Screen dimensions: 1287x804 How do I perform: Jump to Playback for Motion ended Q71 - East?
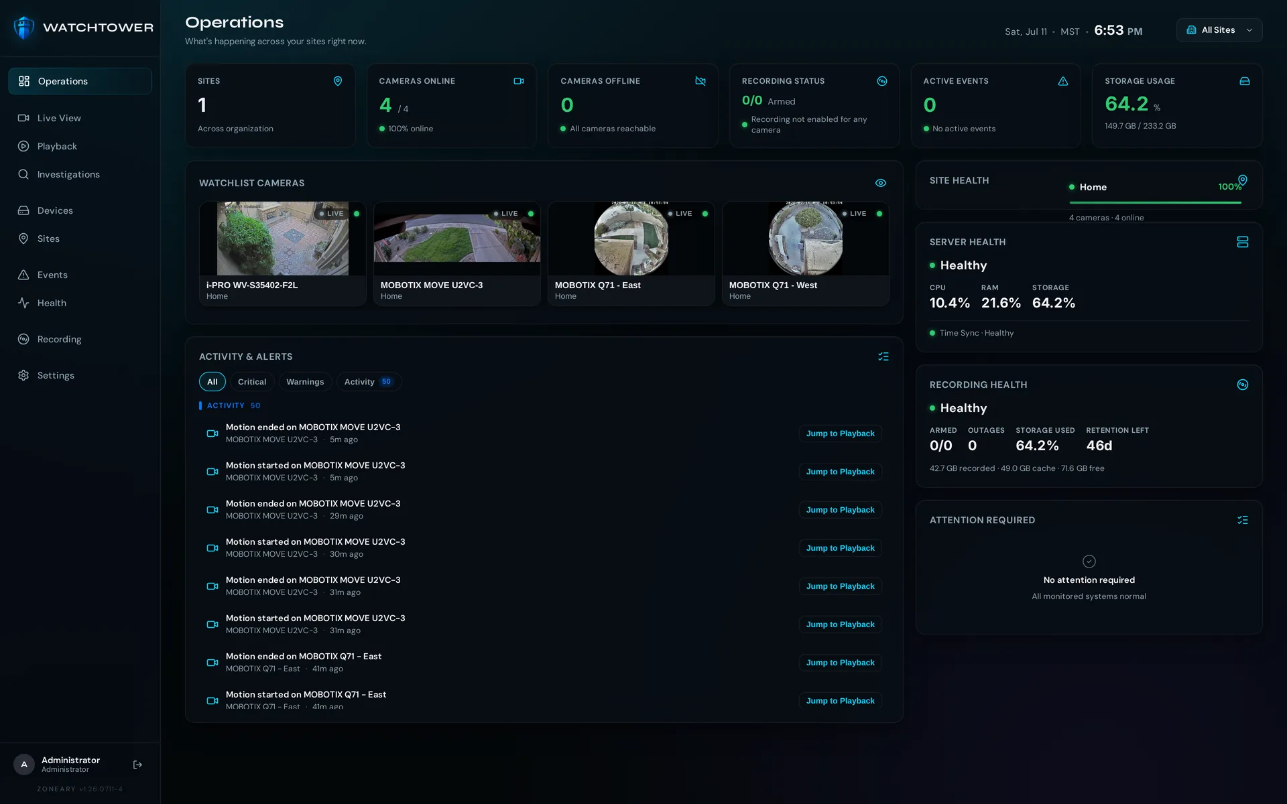[x=840, y=663]
